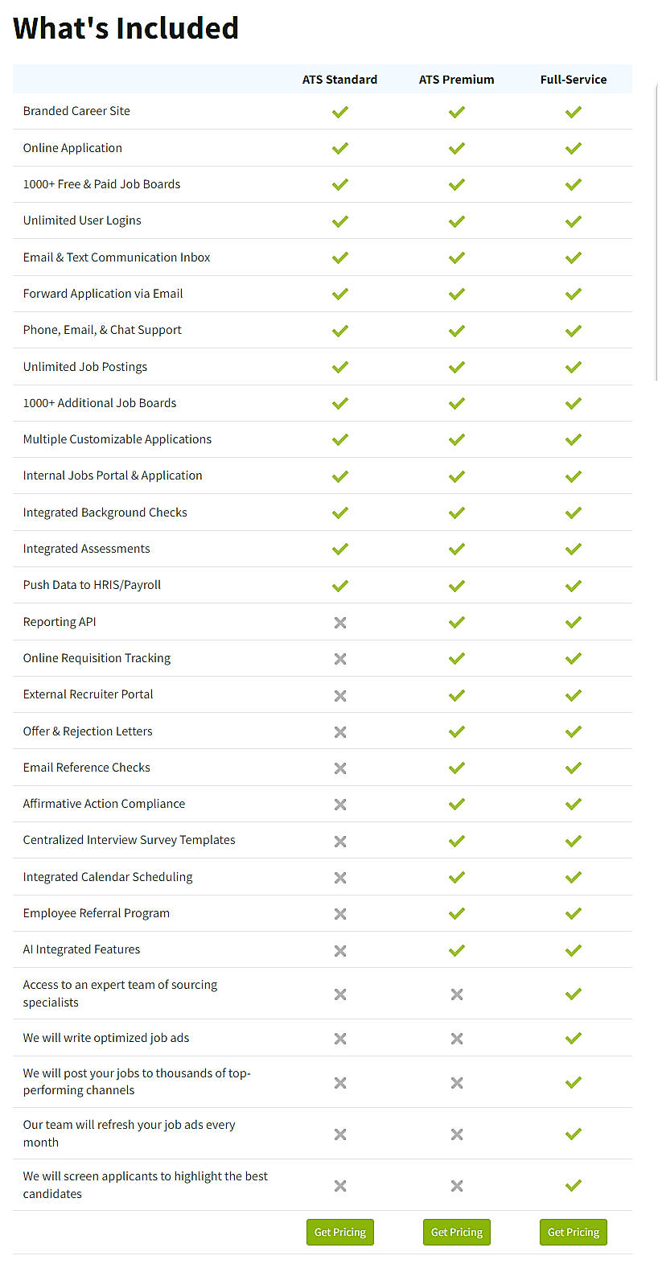Open the Get Pricing button under ATS Premium

[x=456, y=1232]
